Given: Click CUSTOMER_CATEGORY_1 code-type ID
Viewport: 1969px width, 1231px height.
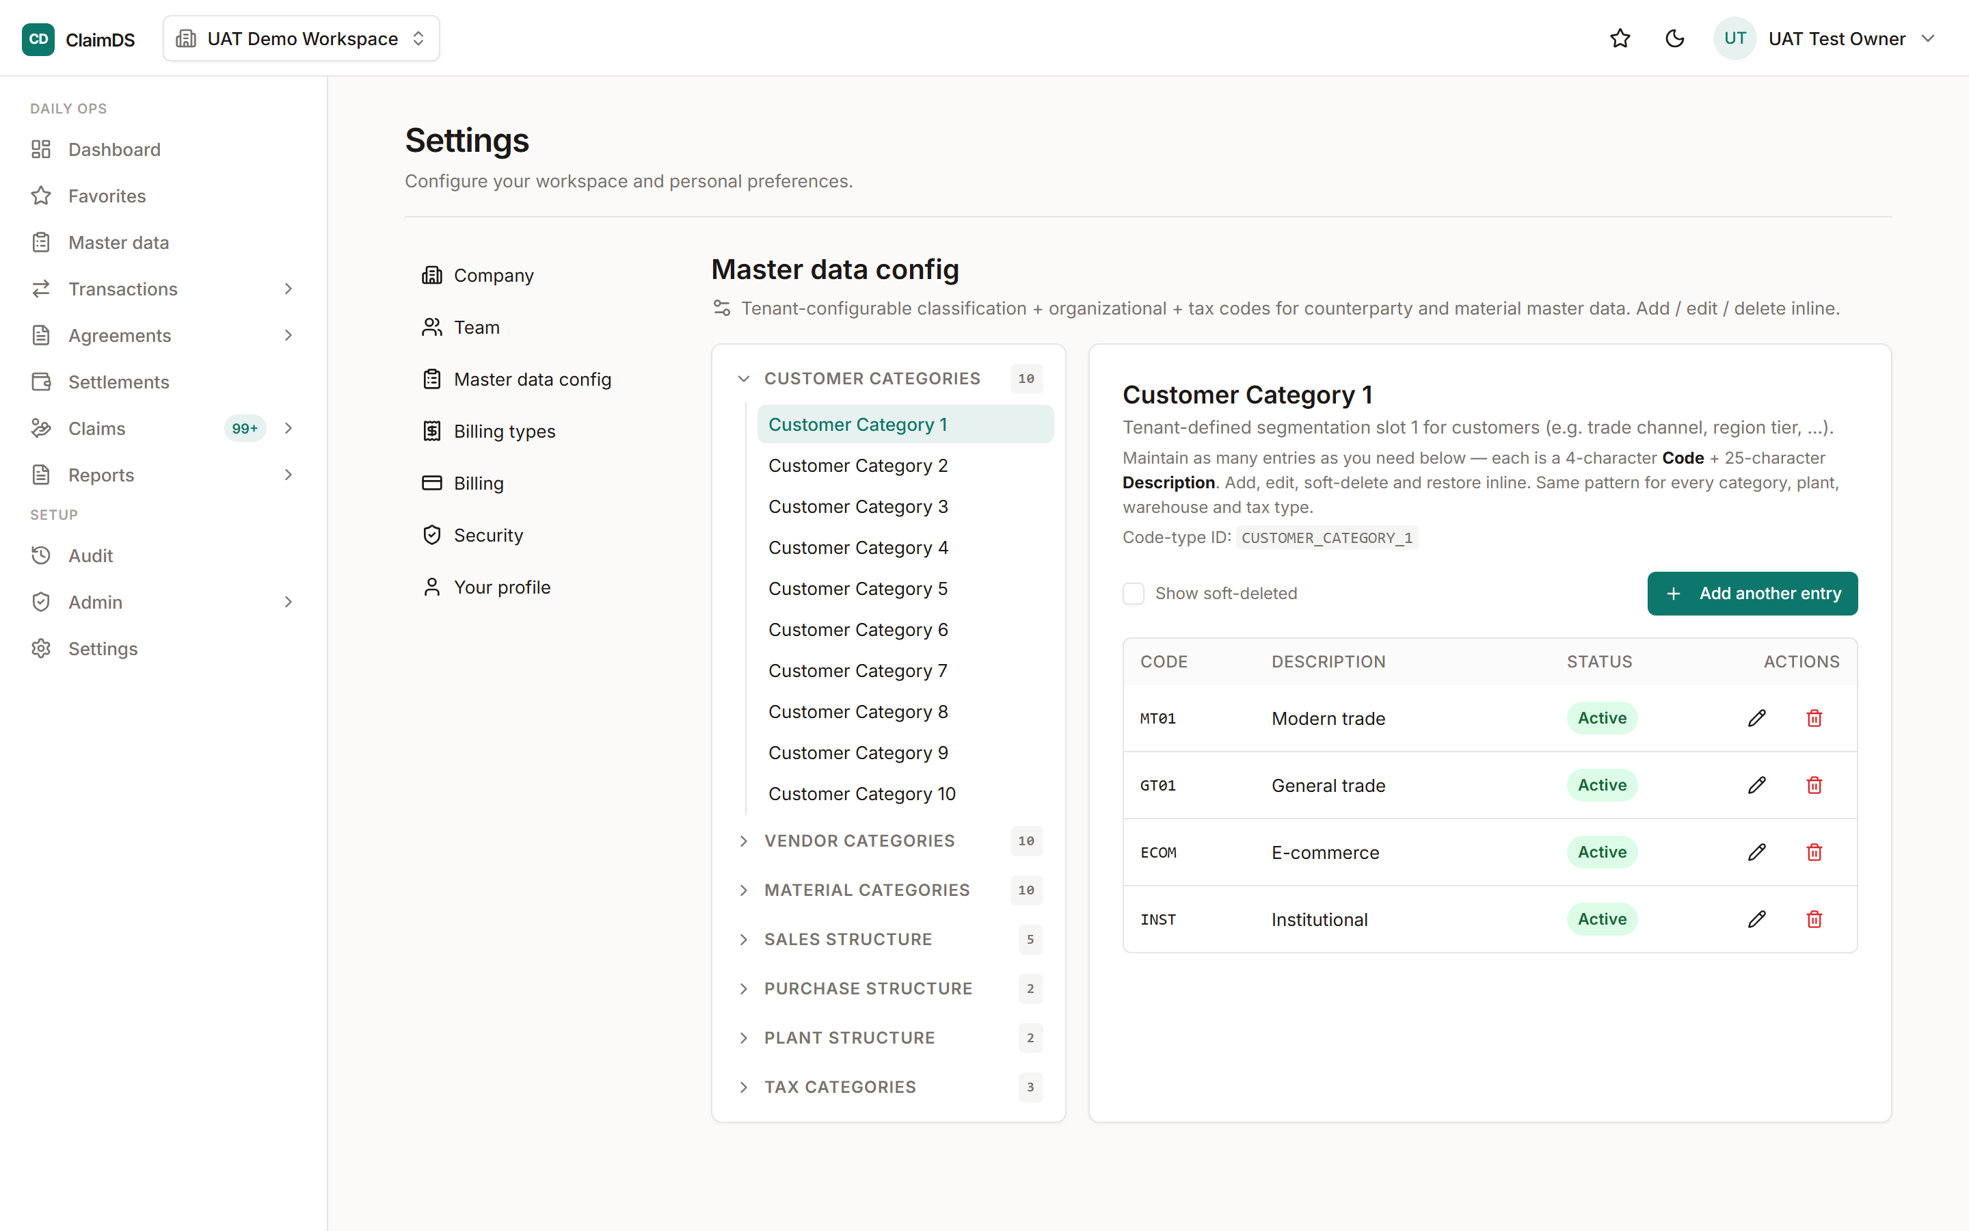Looking at the screenshot, I should point(1327,538).
